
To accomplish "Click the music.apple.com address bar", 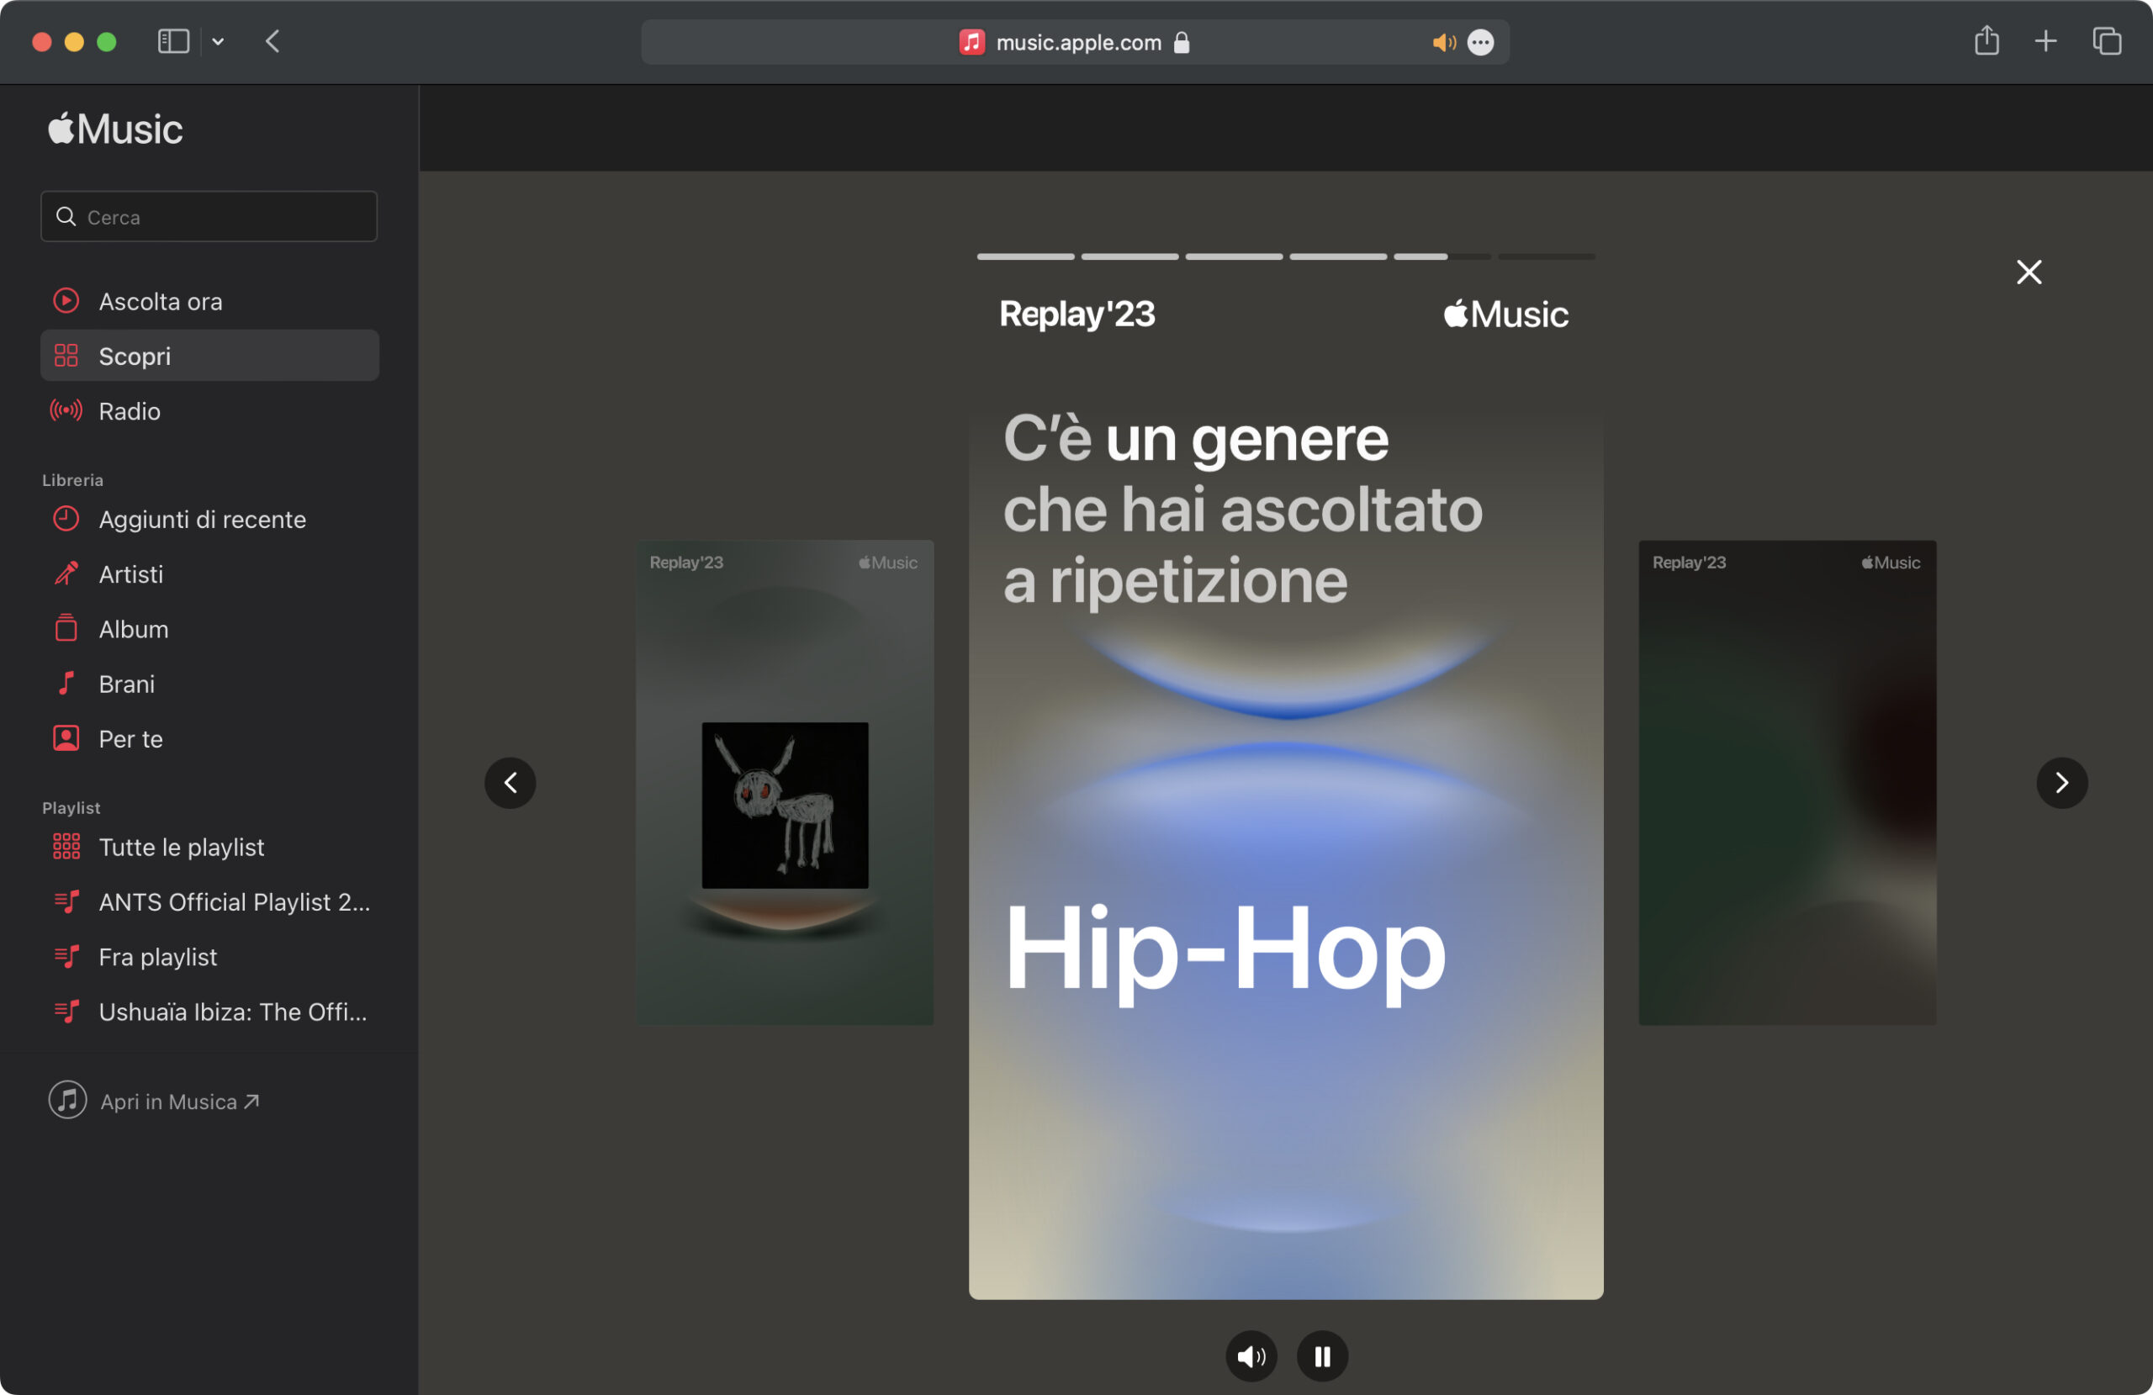I will click(x=1075, y=41).
